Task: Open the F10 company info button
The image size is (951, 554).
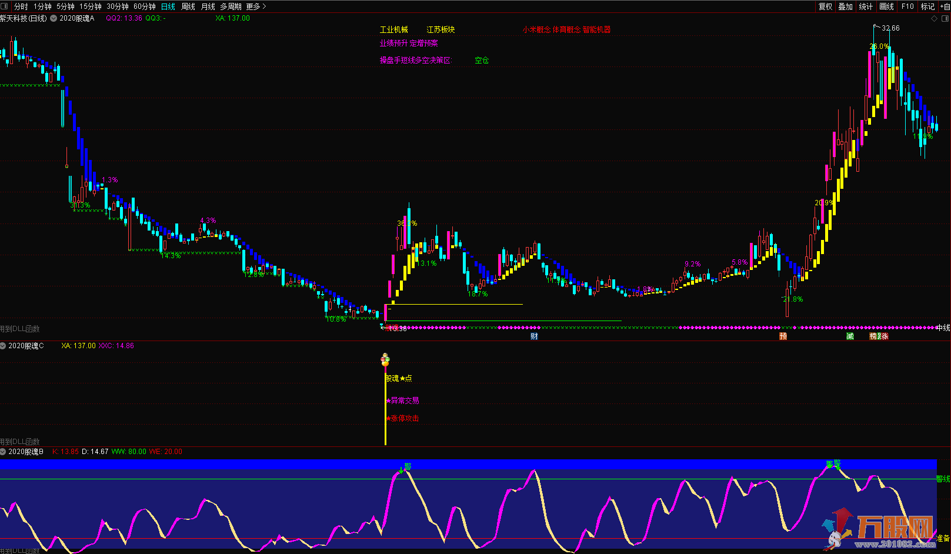Action: pos(907,6)
